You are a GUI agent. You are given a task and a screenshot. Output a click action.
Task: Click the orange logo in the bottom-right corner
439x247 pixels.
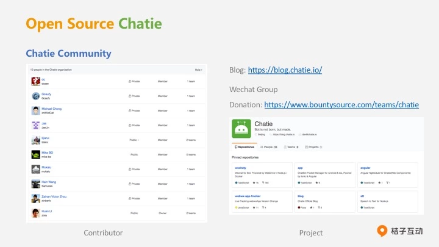(x=382, y=231)
